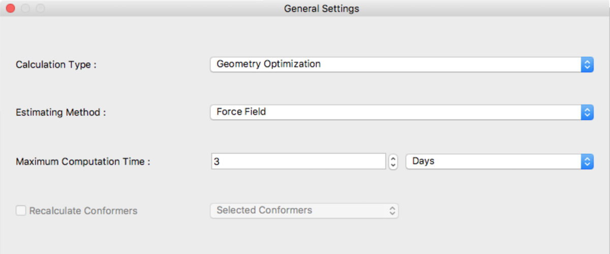
Task: Click the greyed-out zoom window button
Action: (40, 9)
